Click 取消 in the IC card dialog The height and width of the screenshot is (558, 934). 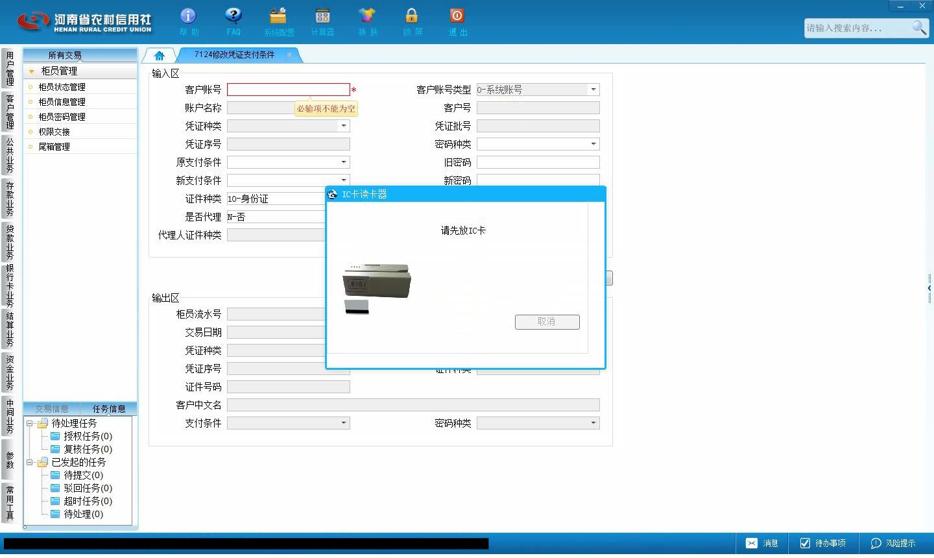pyautogui.click(x=547, y=322)
